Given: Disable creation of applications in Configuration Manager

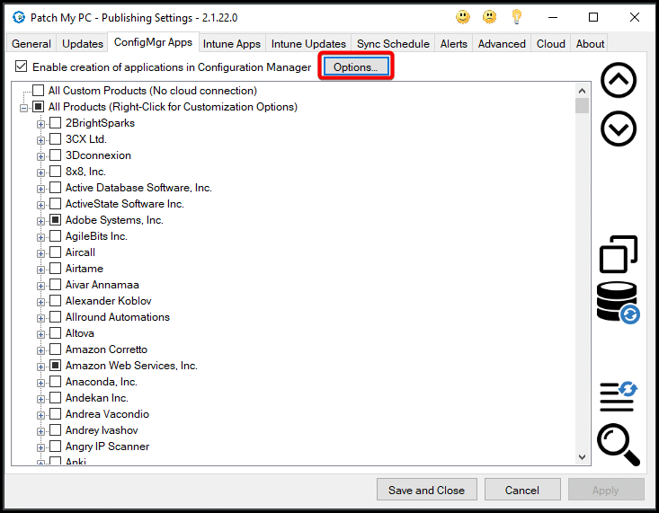Looking at the screenshot, I should (22, 66).
